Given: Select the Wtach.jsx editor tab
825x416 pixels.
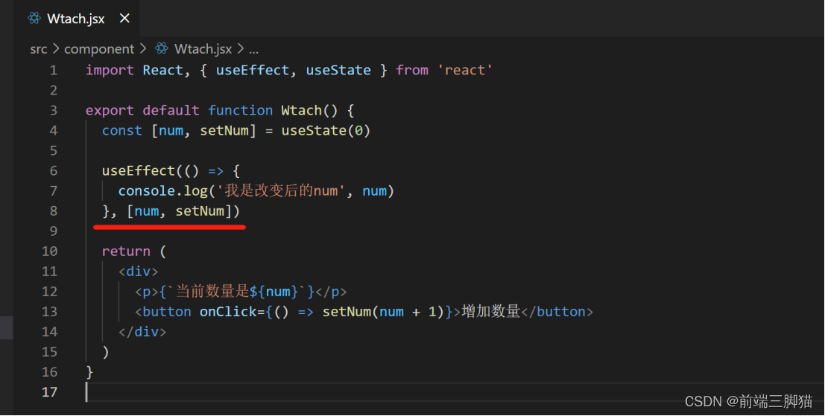Looking at the screenshot, I should [x=75, y=19].
